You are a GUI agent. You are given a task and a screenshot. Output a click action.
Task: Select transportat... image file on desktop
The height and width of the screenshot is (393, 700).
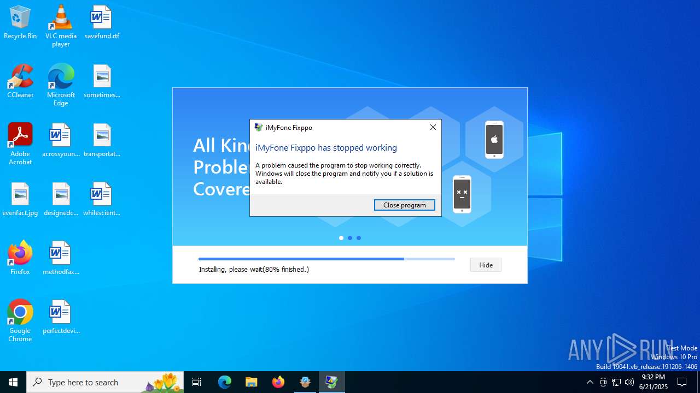point(102,141)
